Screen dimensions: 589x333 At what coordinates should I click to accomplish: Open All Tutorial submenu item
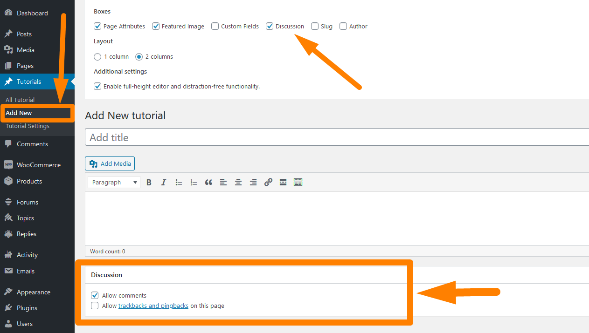click(x=20, y=100)
